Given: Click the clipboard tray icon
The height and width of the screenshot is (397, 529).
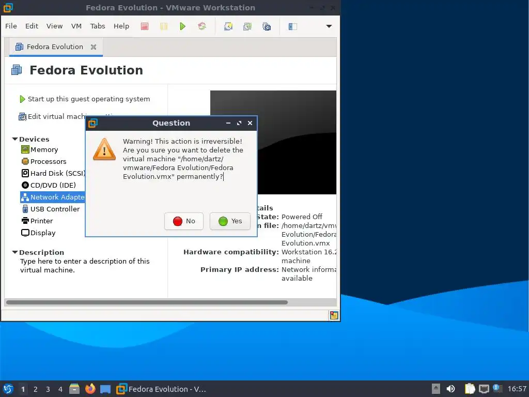Looking at the screenshot, I should tap(470, 389).
